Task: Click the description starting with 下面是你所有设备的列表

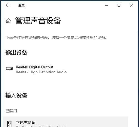Action: coord(56,38)
